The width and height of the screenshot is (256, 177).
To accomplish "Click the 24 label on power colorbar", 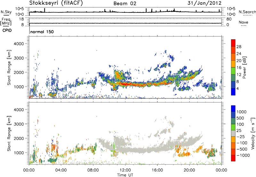I will pyautogui.click(x=239, y=54).
